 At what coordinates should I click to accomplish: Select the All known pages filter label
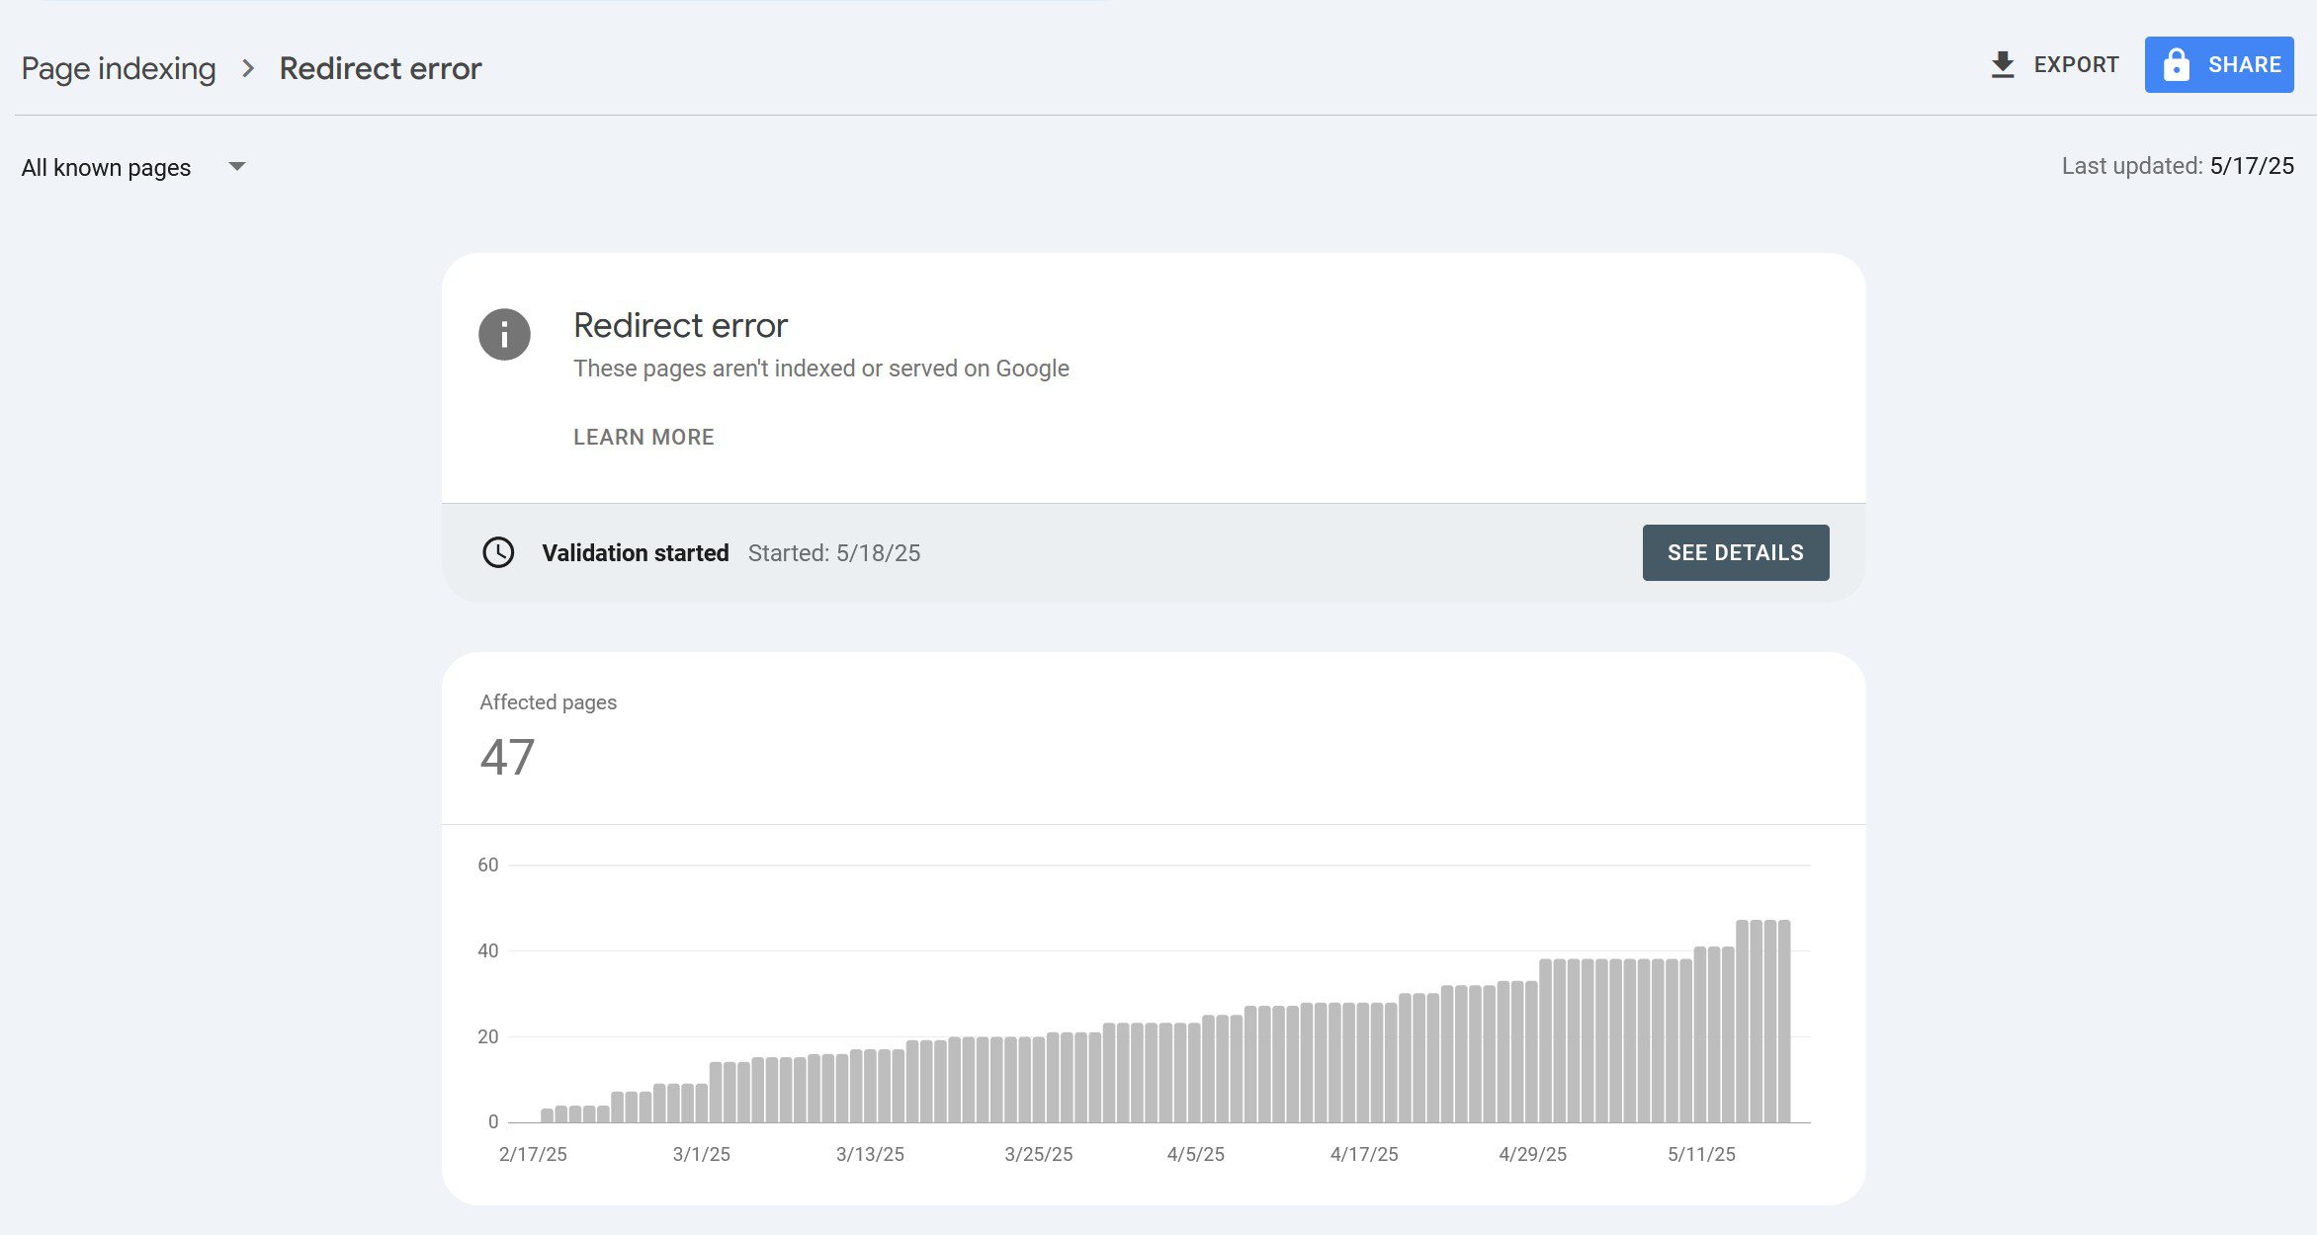click(106, 167)
